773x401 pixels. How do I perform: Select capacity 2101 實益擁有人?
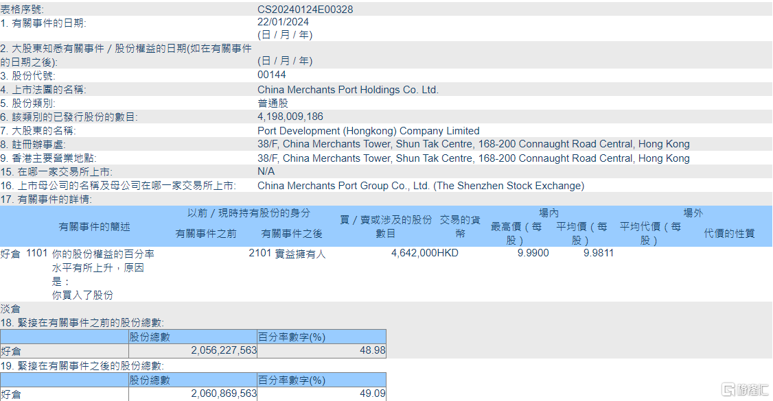tap(288, 254)
